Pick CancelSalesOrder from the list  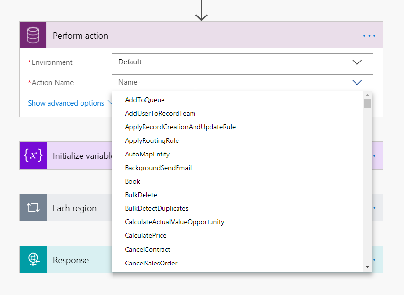click(151, 264)
